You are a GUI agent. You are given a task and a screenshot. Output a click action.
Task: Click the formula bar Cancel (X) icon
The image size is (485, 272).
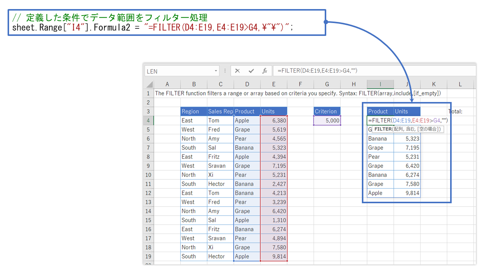click(x=238, y=71)
